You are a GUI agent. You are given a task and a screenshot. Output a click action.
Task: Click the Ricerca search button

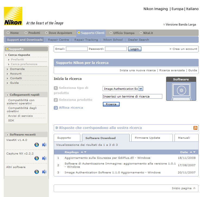pos(111,104)
